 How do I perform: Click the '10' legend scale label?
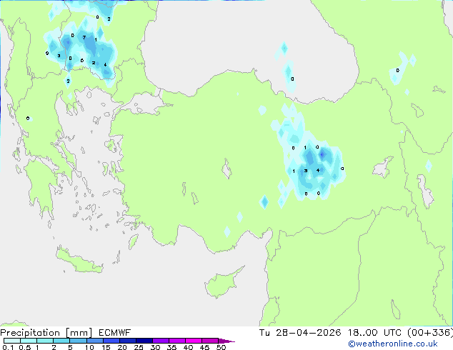pyautogui.click(x=89, y=347)
